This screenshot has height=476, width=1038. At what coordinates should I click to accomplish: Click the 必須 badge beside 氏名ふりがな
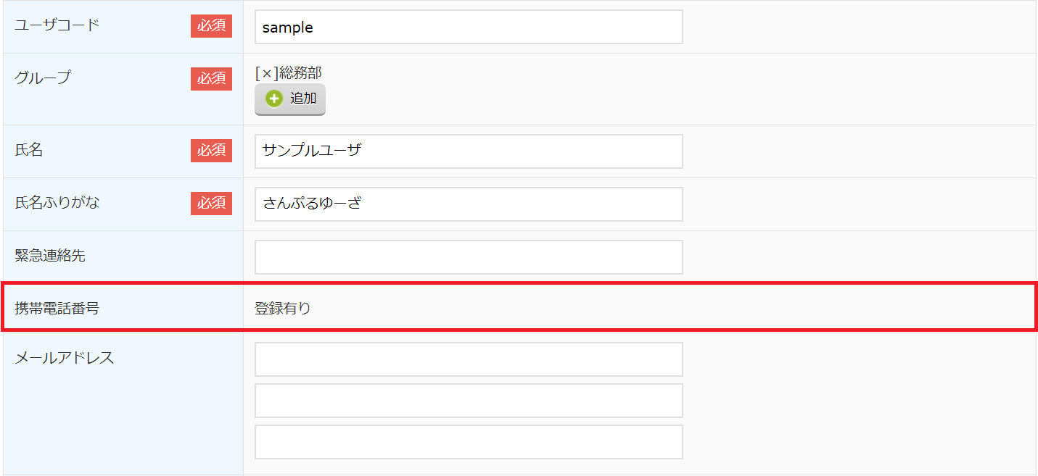tap(211, 204)
